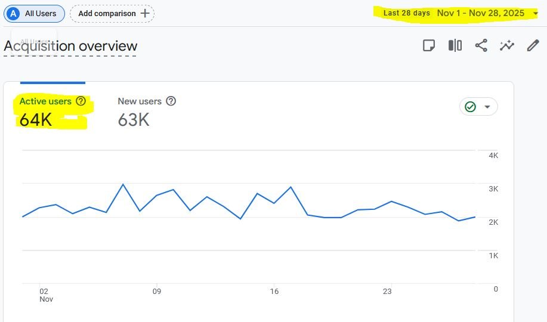Screen dimensions: 547x322
Task: Click the 0 y-axis label
Action: click(496, 289)
